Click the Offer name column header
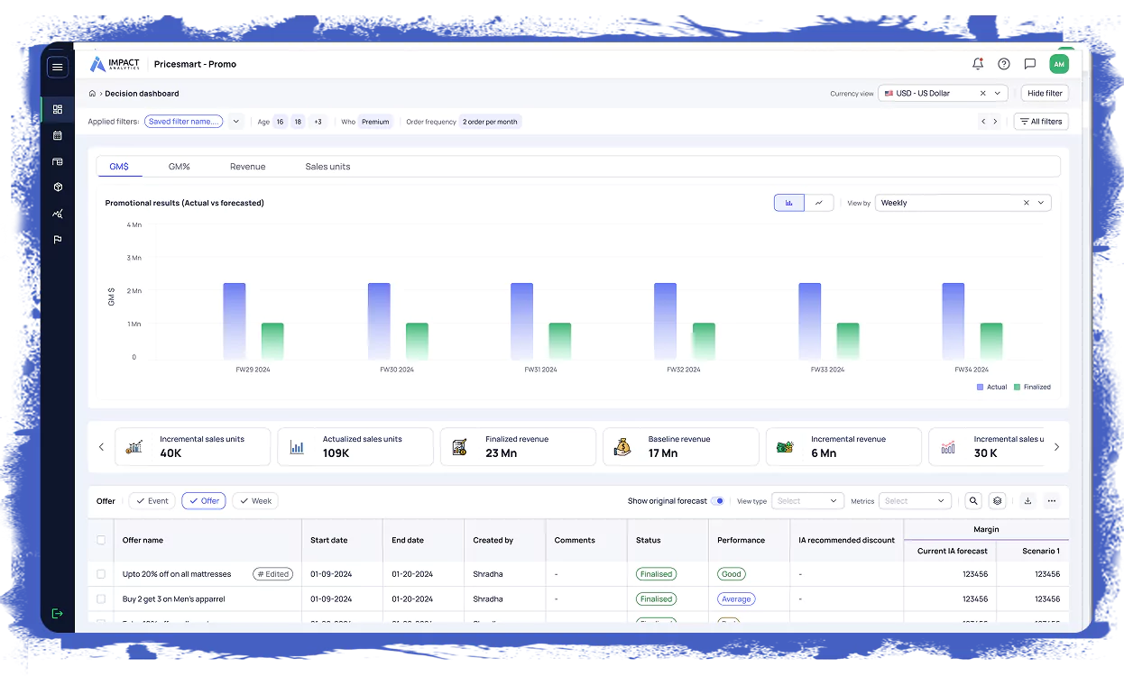The height and width of the screenshot is (676, 1124). (143, 540)
